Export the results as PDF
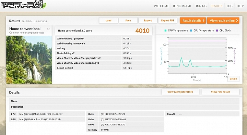The width and height of the screenshot is (247, 135). click(168, 21)
